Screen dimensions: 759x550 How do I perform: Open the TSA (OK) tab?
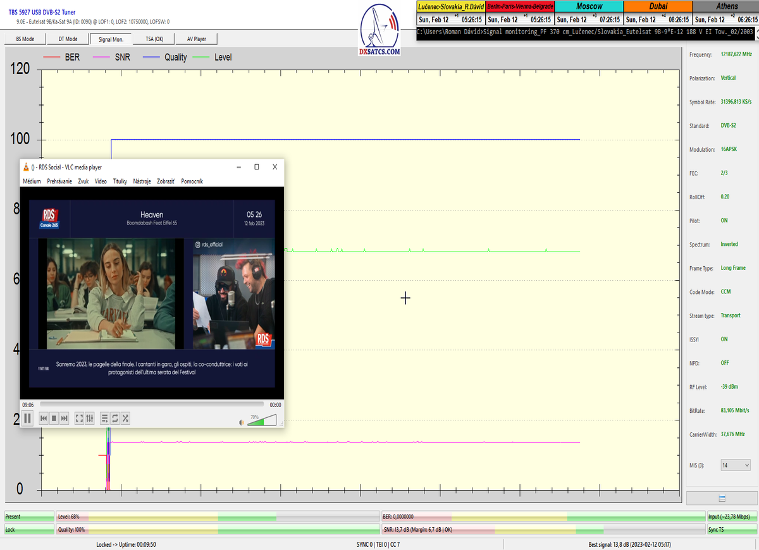point(154,39)
